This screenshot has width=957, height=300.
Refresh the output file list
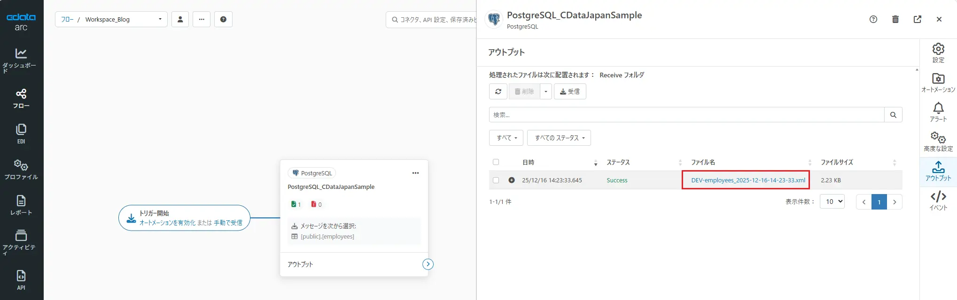498,91
